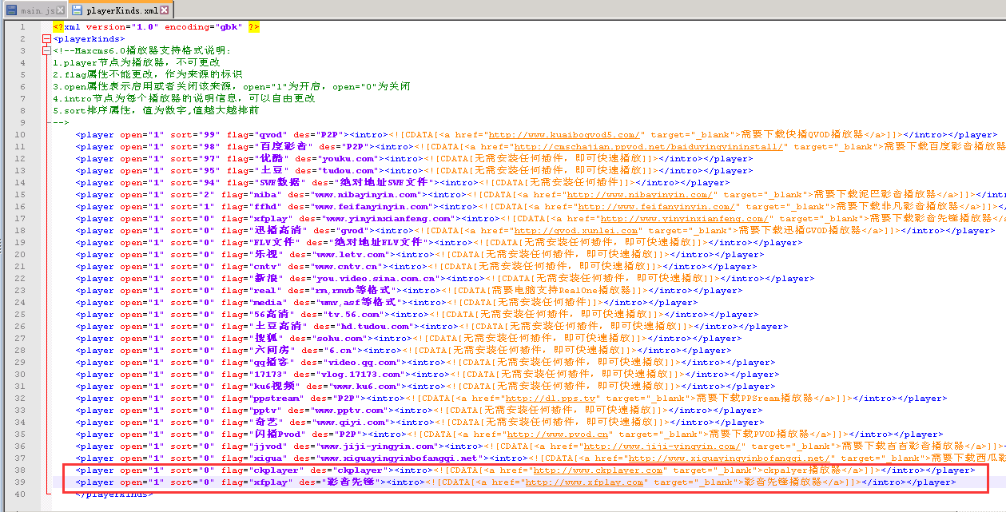Open the xiguayingyinbofangqi.net href link
Image resolution: width=1006 pixels, height=512 pixels.
coord(731,458)
